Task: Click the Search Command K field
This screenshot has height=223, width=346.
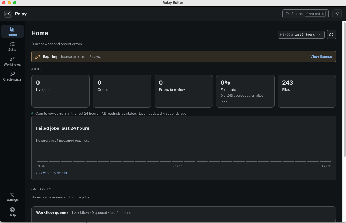Action: click(305, 14)
